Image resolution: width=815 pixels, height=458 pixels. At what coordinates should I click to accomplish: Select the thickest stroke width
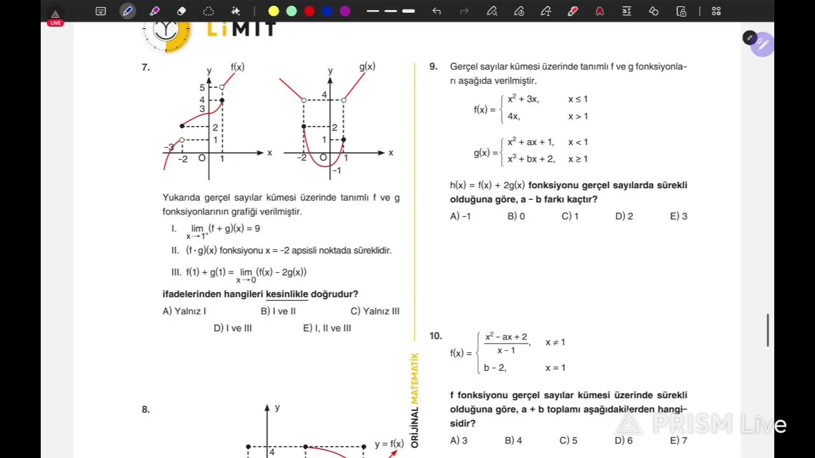pyautogui.click(x=409, y=11)
